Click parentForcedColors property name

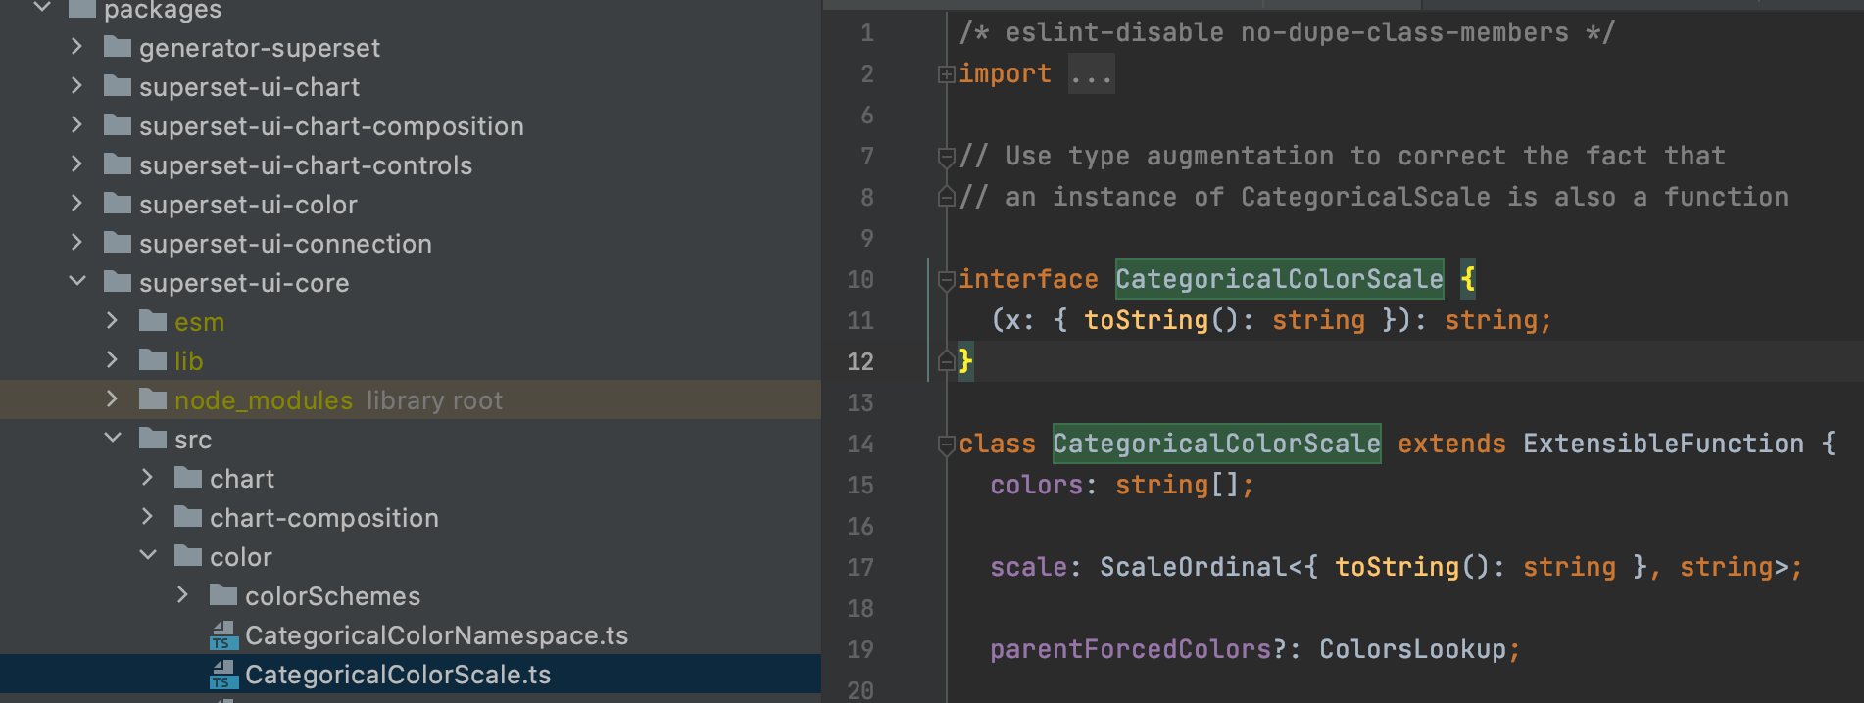click(1130, 649)
